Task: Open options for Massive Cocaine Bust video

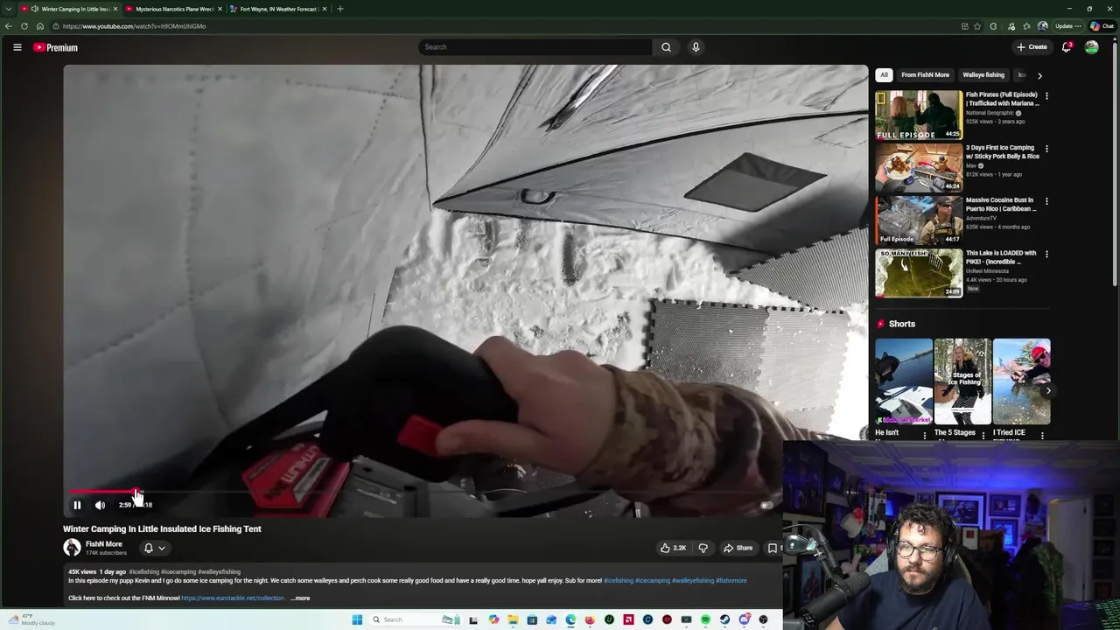Action: 1046,201
